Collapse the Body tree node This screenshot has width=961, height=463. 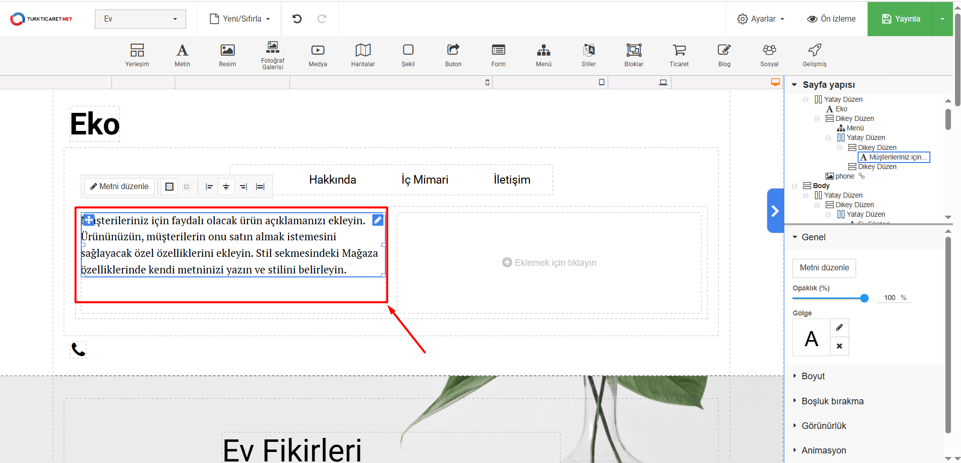click(794, 186)
